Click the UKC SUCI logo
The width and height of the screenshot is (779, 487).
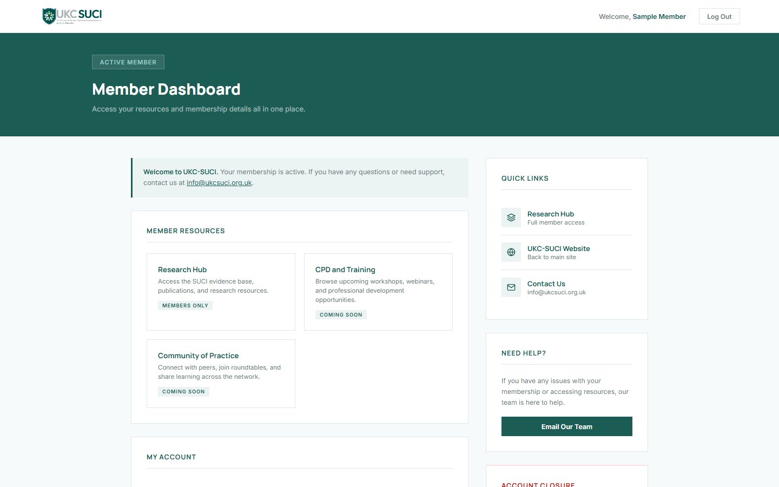tap(72, 16)
